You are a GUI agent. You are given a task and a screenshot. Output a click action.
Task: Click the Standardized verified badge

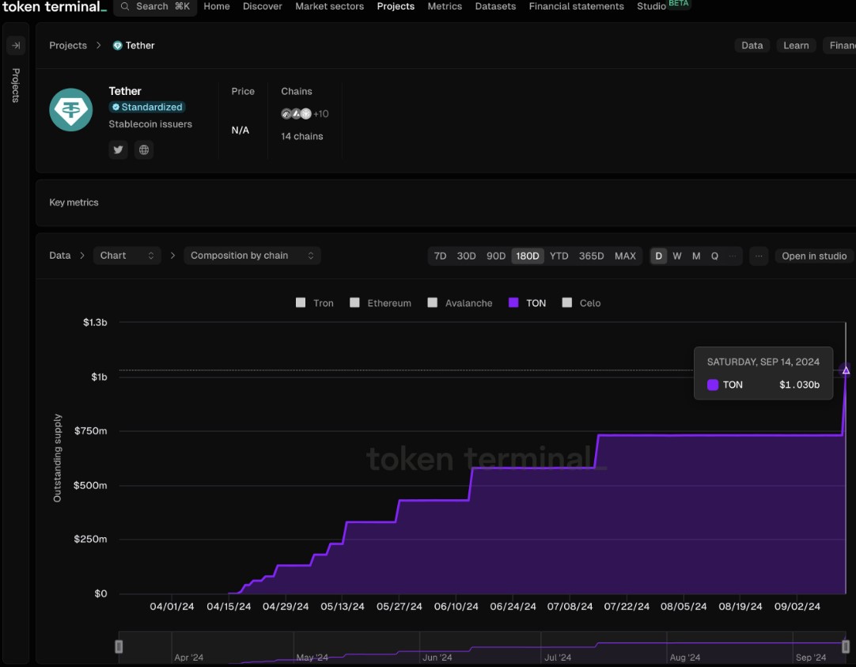pos(147,107)
